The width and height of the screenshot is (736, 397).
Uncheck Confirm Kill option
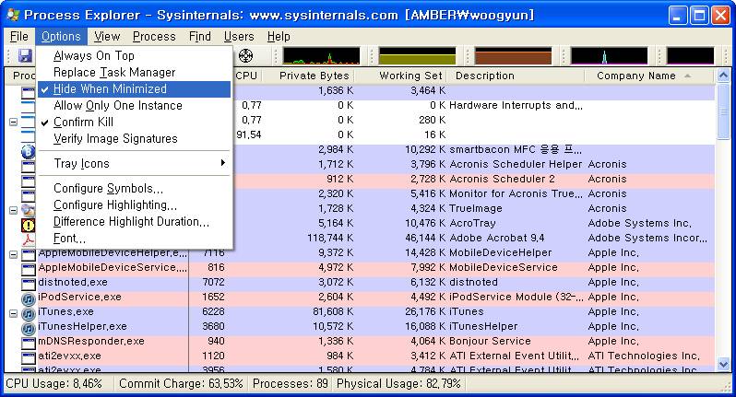click(x=135, y=123)
